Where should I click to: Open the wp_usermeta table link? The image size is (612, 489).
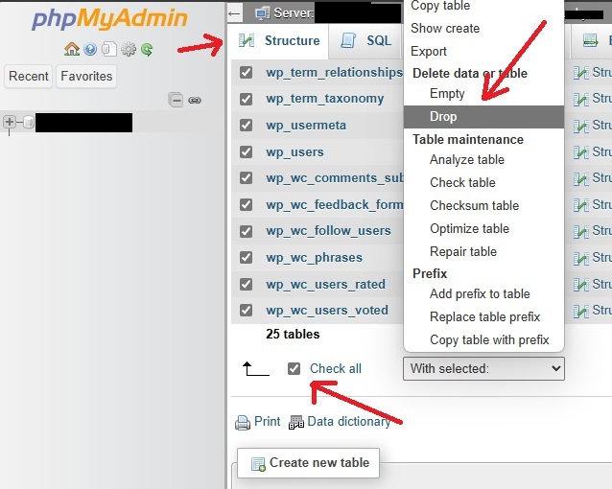(x=306, y=125)
